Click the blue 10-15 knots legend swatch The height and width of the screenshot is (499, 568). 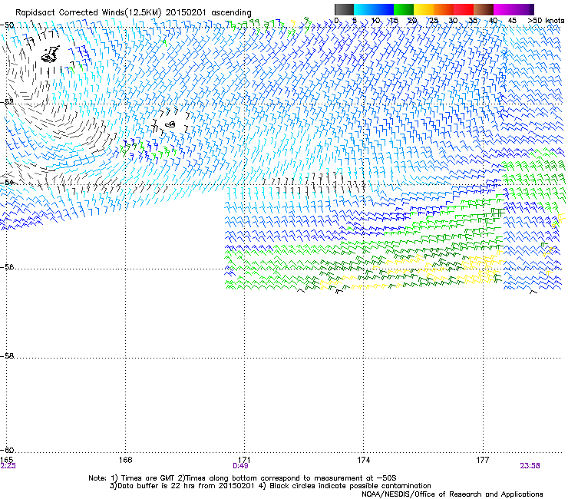pyautogui.click(x=384, y=9)
